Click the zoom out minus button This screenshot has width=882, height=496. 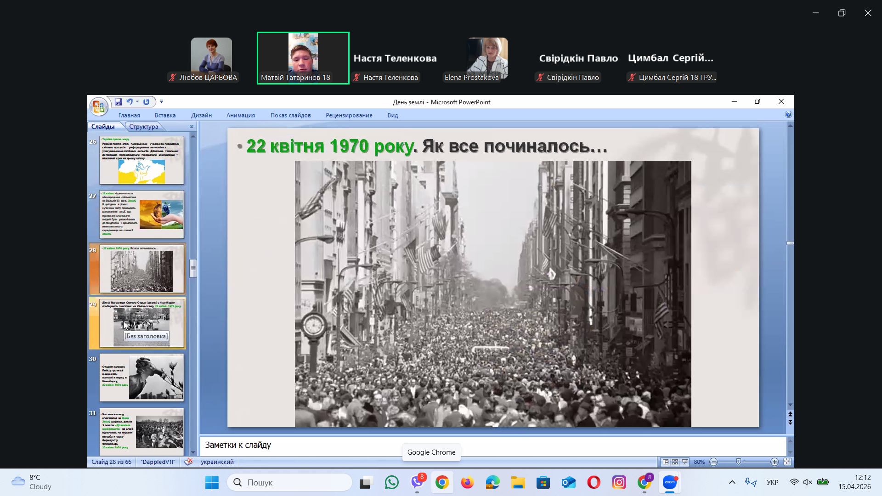pyautogui.click(x=713, y=462)
